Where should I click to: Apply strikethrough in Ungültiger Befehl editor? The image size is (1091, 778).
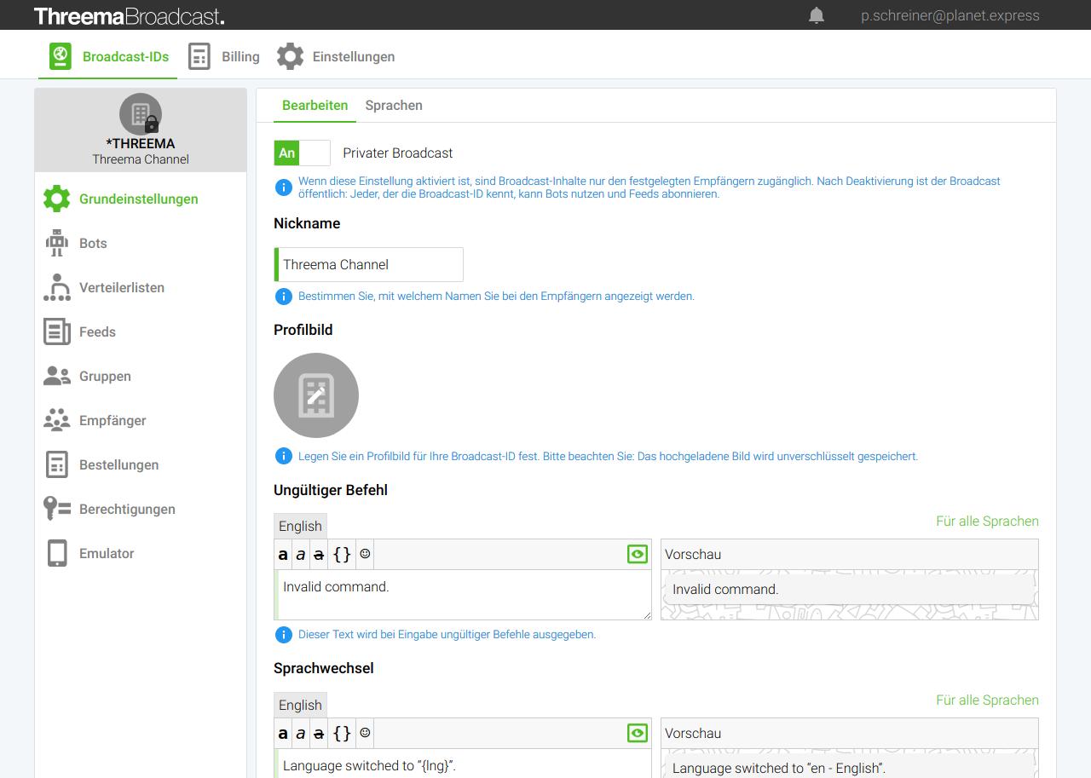(x=319, y=555)
